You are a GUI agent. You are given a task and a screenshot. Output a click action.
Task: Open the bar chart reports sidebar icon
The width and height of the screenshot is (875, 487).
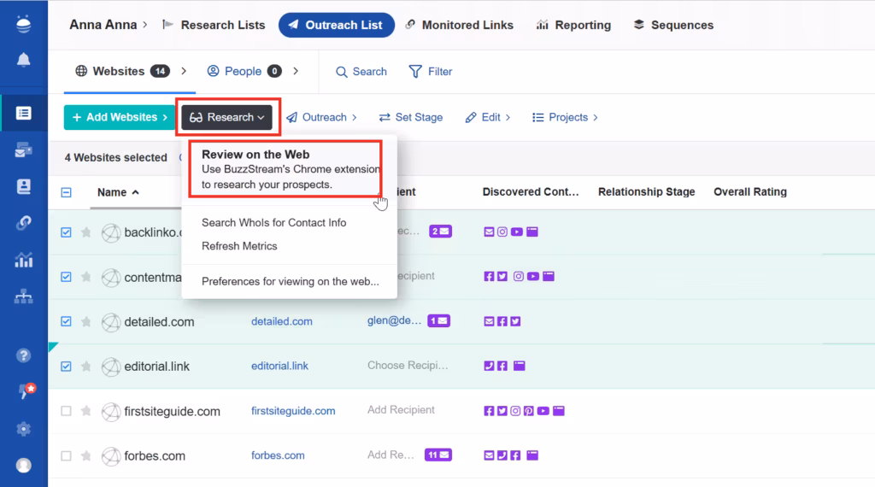(23, 260)
